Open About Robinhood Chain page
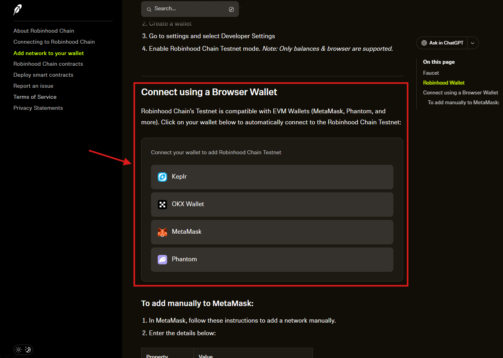Screen dimensions: 503x358 coord(44,31)
